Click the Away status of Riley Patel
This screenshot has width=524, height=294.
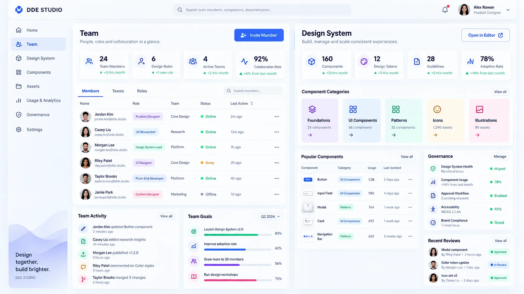(x=207, y=163)
